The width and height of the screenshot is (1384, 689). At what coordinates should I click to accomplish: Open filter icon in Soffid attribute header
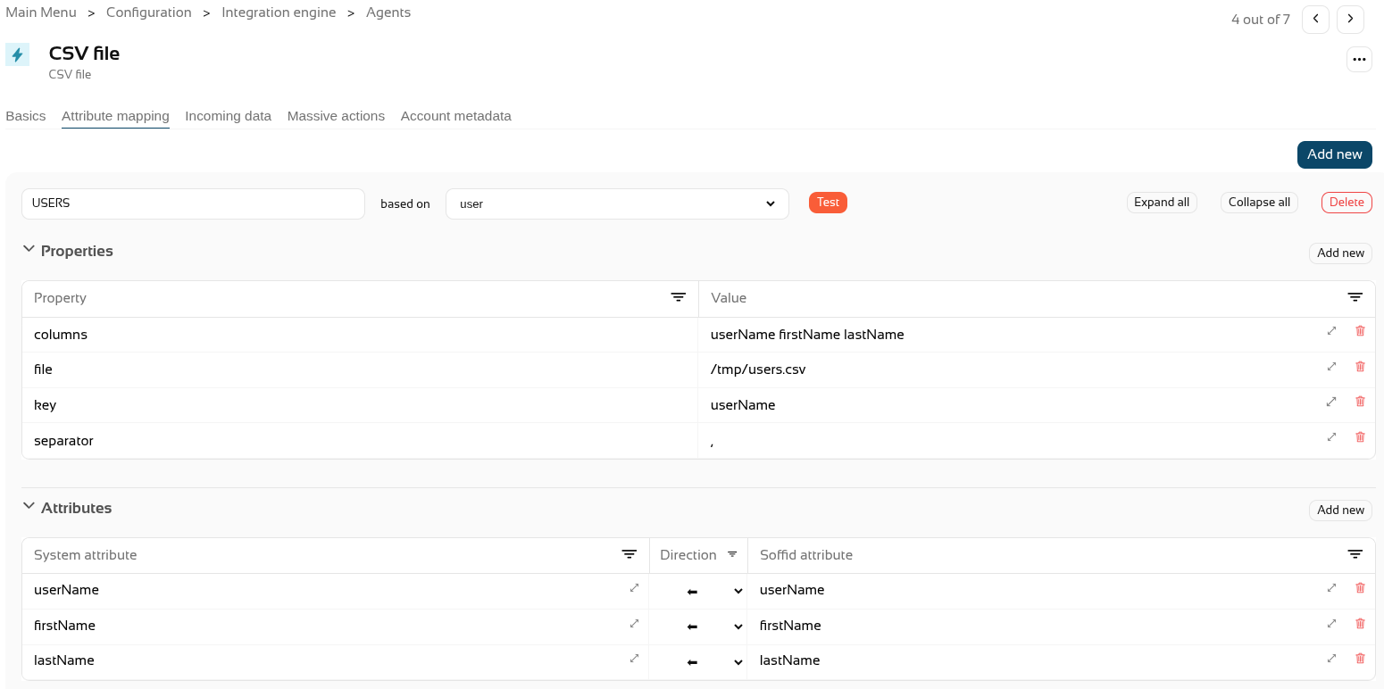1355,554
